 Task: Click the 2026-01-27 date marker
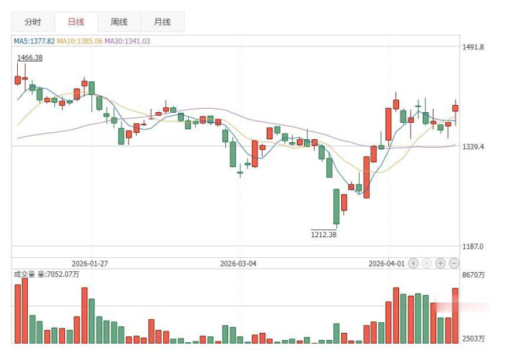click(89, 263)
